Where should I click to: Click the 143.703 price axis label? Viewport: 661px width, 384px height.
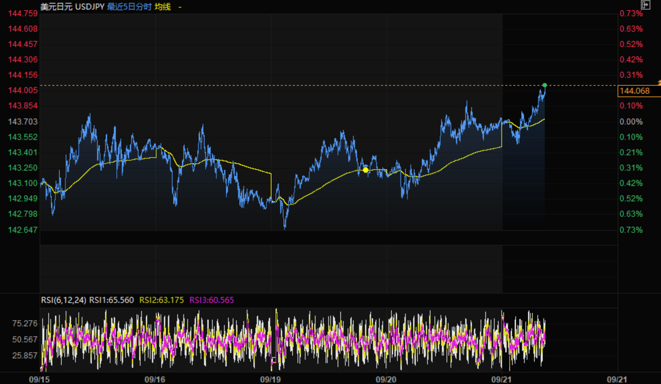point(23,122)
